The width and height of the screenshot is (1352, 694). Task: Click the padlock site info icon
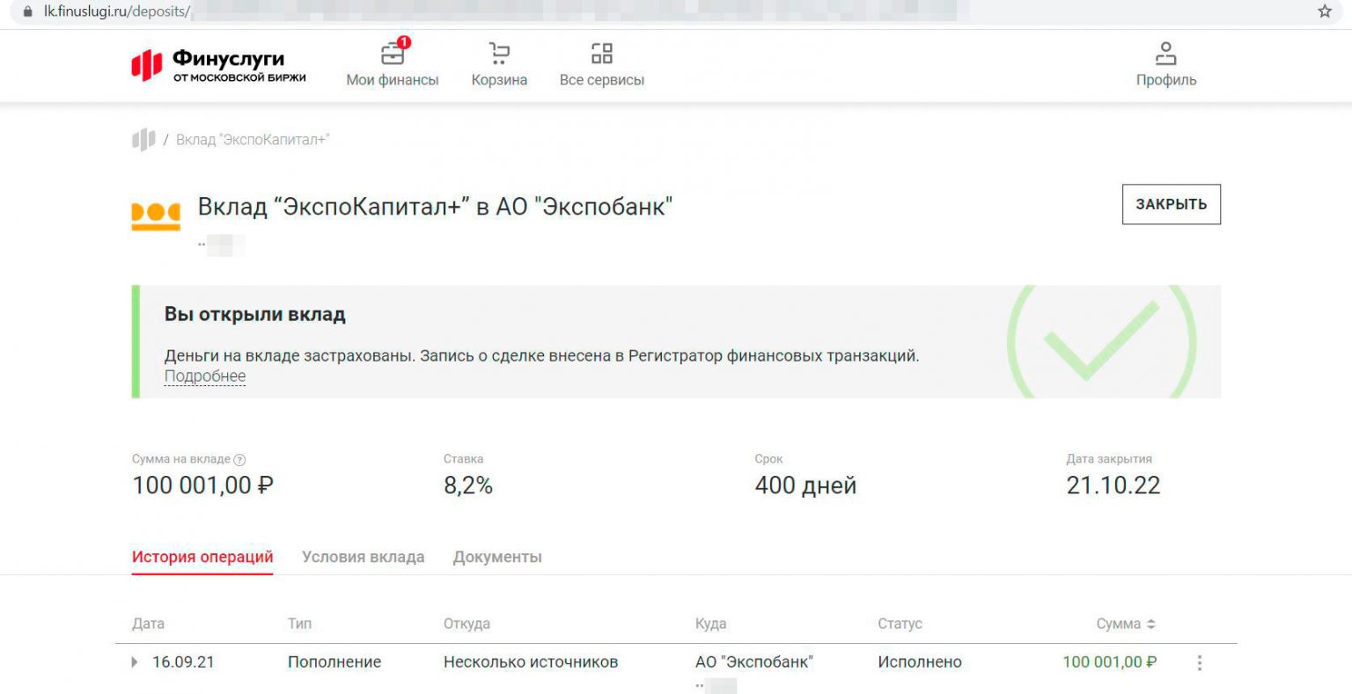(x=27, y=12)
